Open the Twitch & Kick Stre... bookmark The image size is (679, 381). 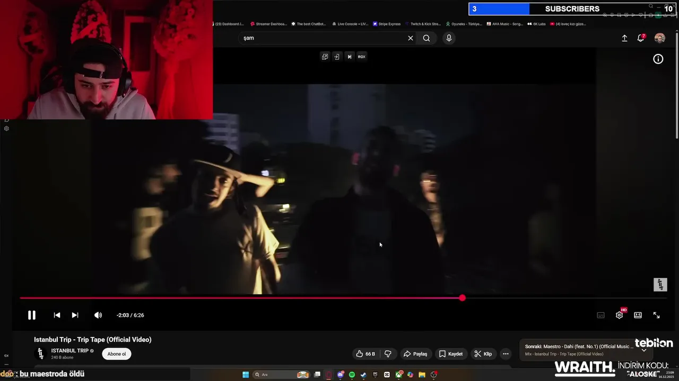tap(423, 24)
